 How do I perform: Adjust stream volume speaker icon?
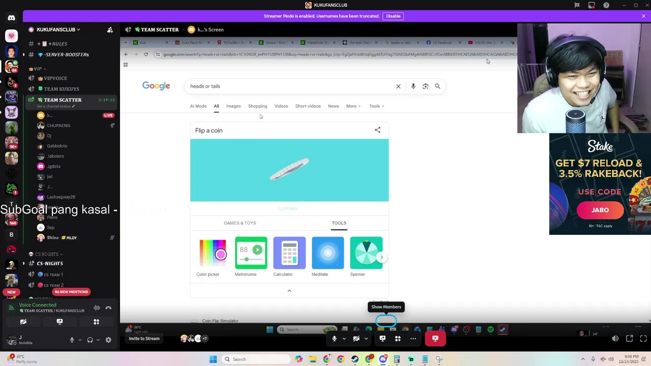(x=615, y=339)
